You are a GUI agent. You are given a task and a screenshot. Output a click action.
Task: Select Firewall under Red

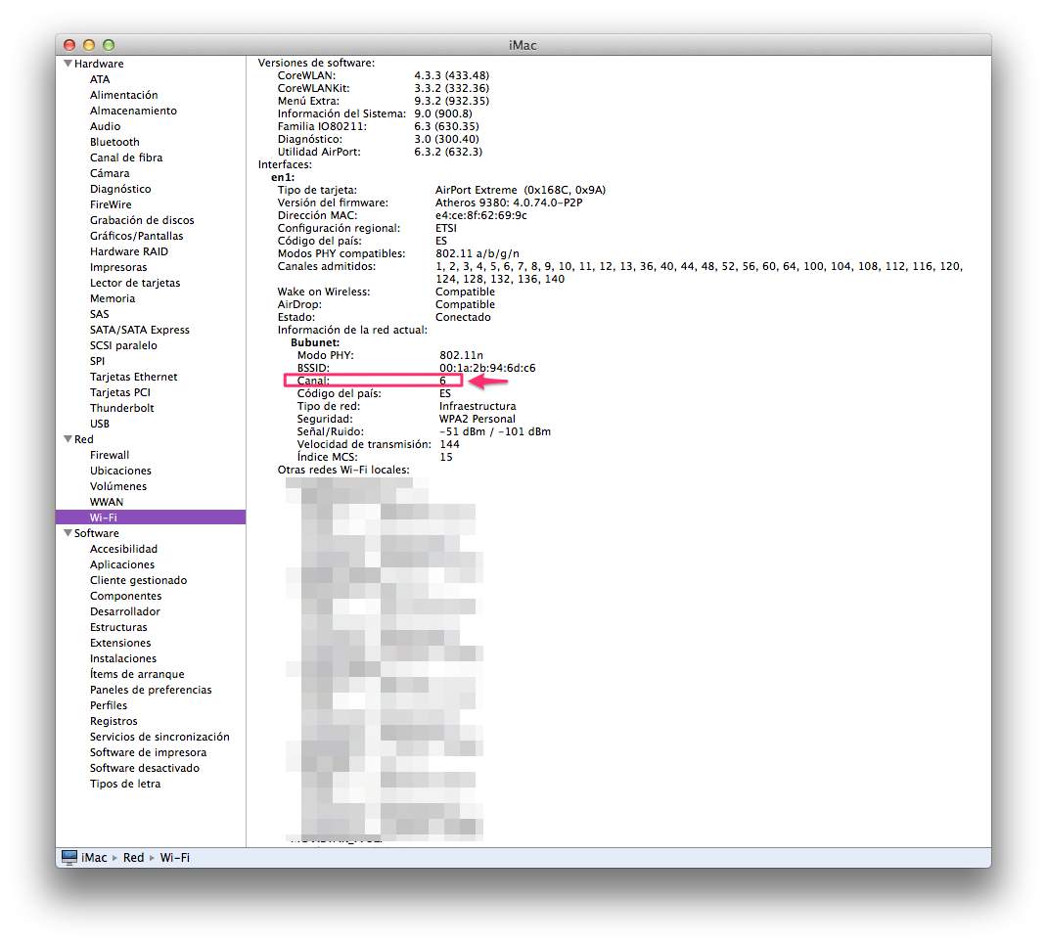(x=110, y=455)
